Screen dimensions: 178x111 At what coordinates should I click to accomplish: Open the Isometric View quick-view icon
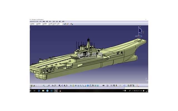pyautogui.click(x=90, y=85)
